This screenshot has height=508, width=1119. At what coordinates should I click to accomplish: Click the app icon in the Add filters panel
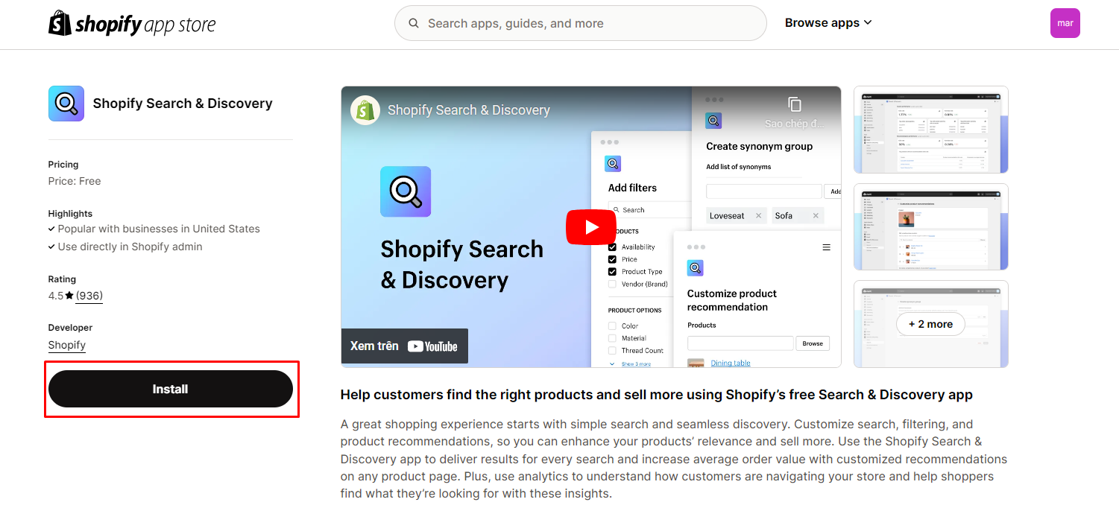pos(612,163)
